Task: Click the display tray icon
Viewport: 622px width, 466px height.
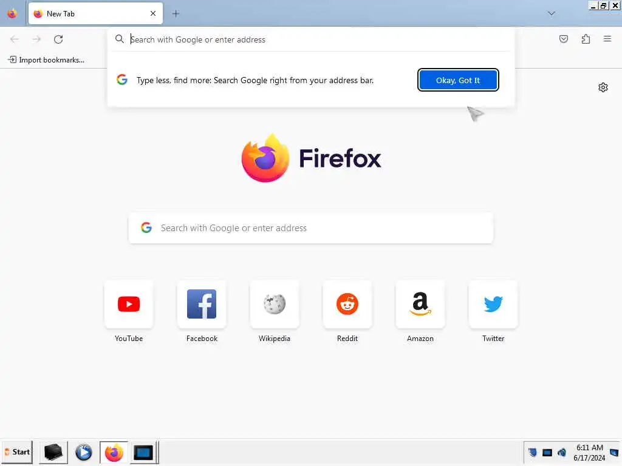Action: [x=547, y=453]
